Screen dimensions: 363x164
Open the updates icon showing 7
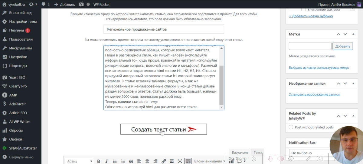33,5
